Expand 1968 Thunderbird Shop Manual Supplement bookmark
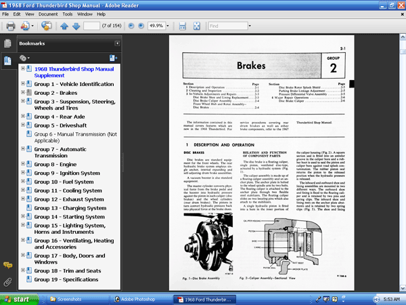 (x=23, y=68)
